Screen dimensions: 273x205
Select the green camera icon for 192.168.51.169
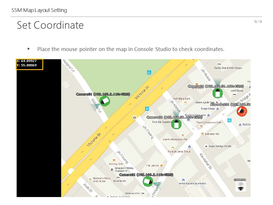[x=176, y=124]
